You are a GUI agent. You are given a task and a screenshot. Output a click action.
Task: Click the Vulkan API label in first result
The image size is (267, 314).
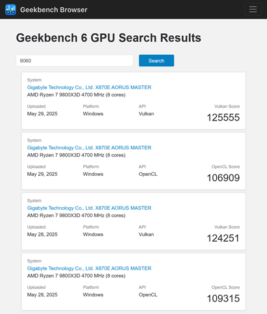click(147, 114)
